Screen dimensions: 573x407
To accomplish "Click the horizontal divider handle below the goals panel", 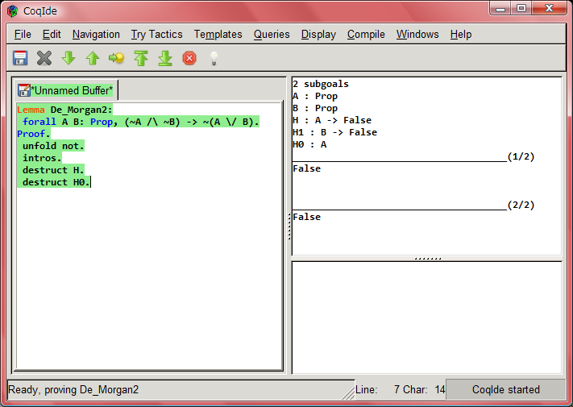I will 428,259.
